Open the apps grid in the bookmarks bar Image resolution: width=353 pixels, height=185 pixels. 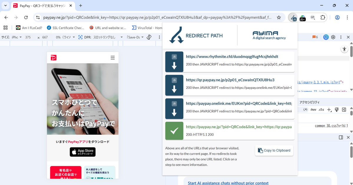[5, 28]
